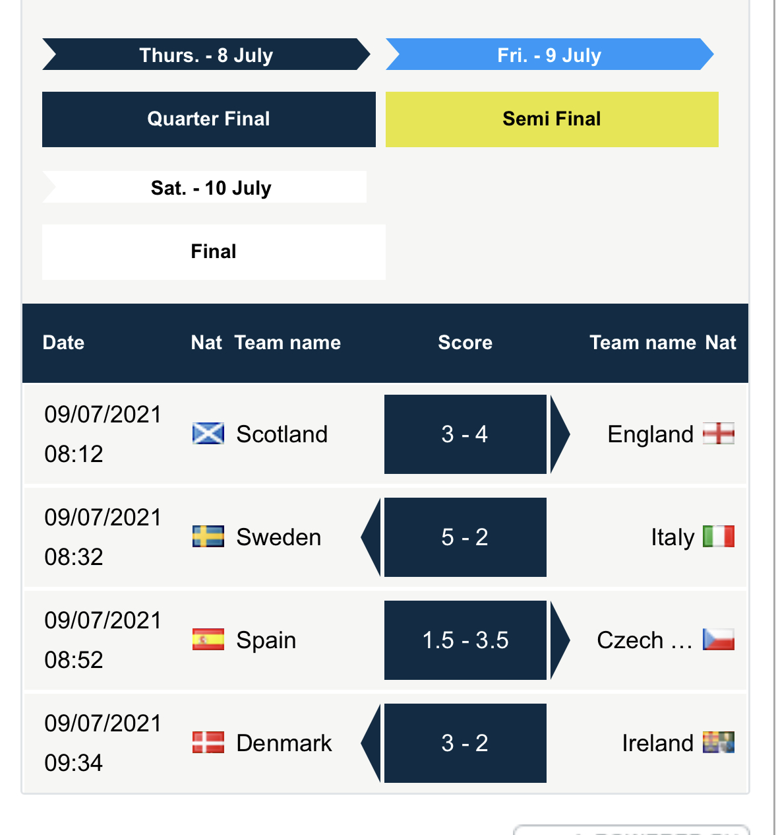Screen dimensions: 778x835
Task: Click the England flag icon
Action: pos(719,434)
